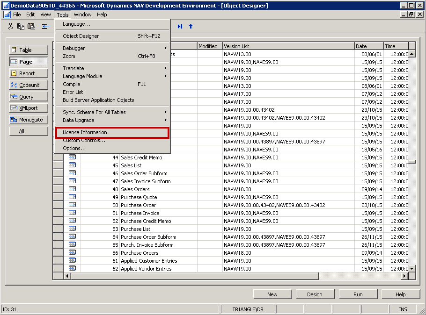Click the Copy toolbar icon
Image resolution: width=426 pixels, height=315 pixels.
(21, 27)
